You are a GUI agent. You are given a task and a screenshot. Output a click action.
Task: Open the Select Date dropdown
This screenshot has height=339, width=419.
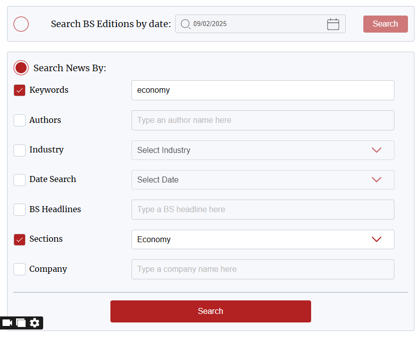coord(262,180)
